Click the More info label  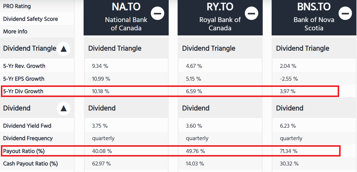[15, 32]
